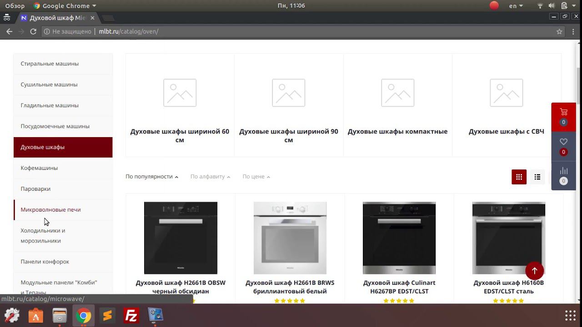Screen dimensions: 582x327
Task: View site security info next to 'Не защищено'
Action: (x=46, y=31)
